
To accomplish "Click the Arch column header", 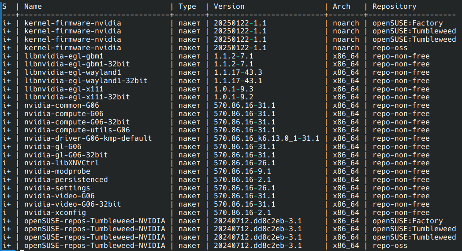I will [x=342, y=6].
